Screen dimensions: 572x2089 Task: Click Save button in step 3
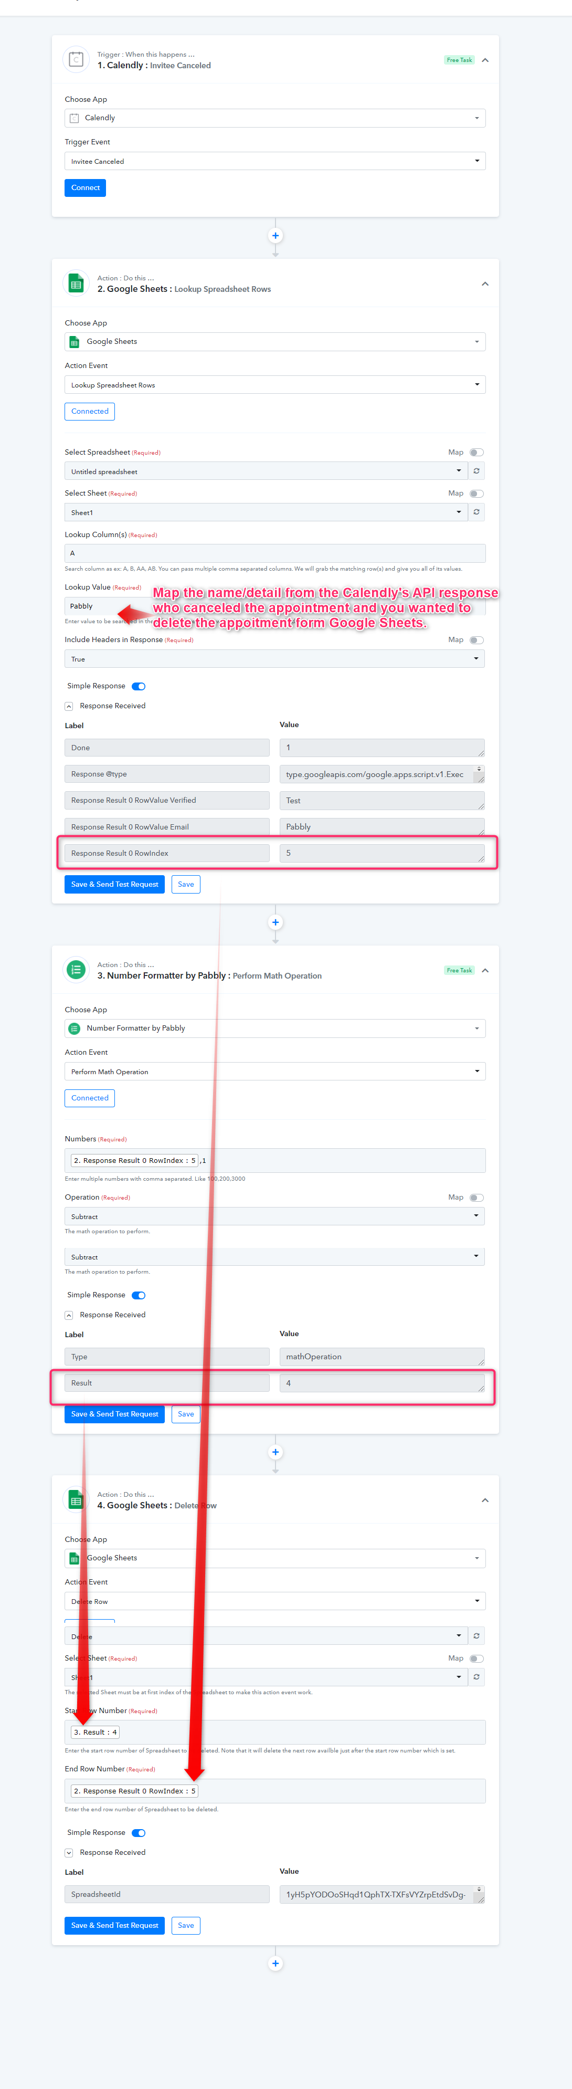[186, 1414]
